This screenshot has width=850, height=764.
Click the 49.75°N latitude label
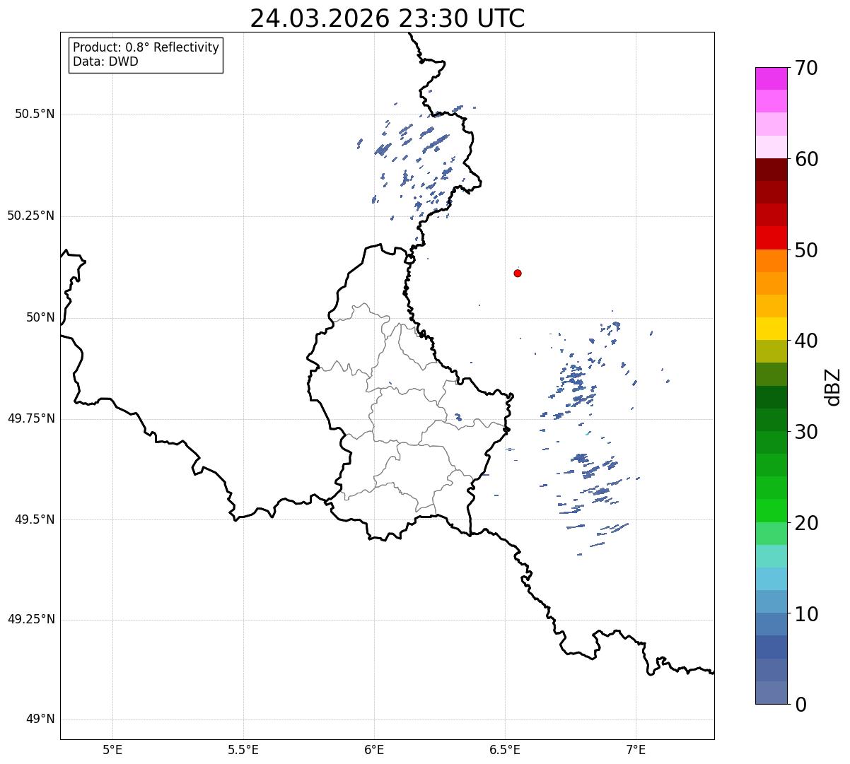point(31,418)
